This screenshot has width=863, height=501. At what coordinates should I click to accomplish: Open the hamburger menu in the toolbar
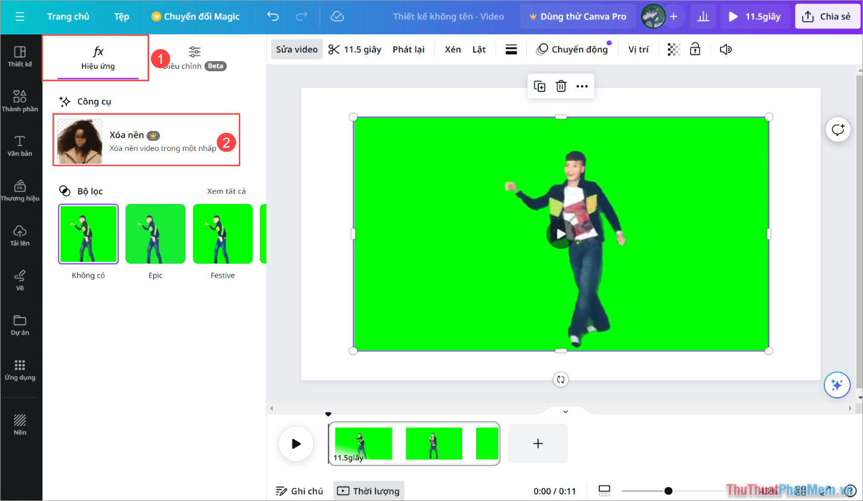point(511,49)
